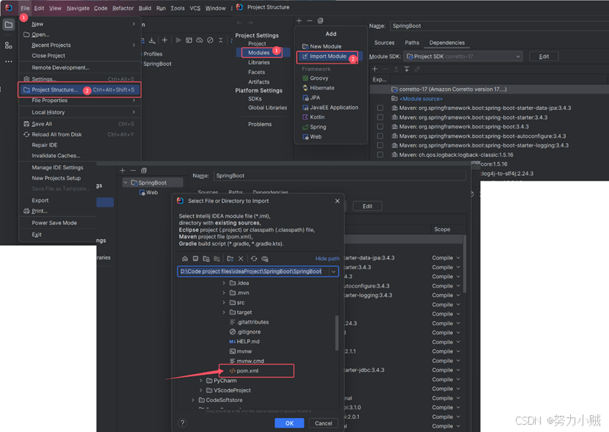Enable export checkbox for logback-classic dependency

pos(380,155)
